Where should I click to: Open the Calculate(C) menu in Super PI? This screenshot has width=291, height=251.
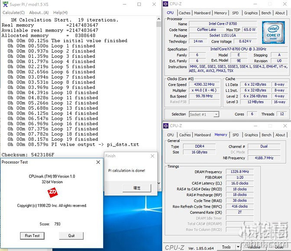13,13
